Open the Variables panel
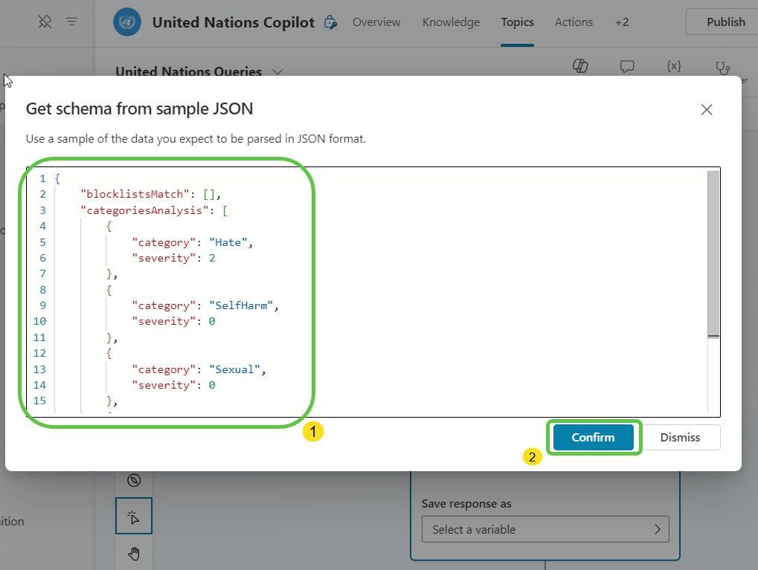This screenshot has height=570, width=758. click(x=674, y=66)
